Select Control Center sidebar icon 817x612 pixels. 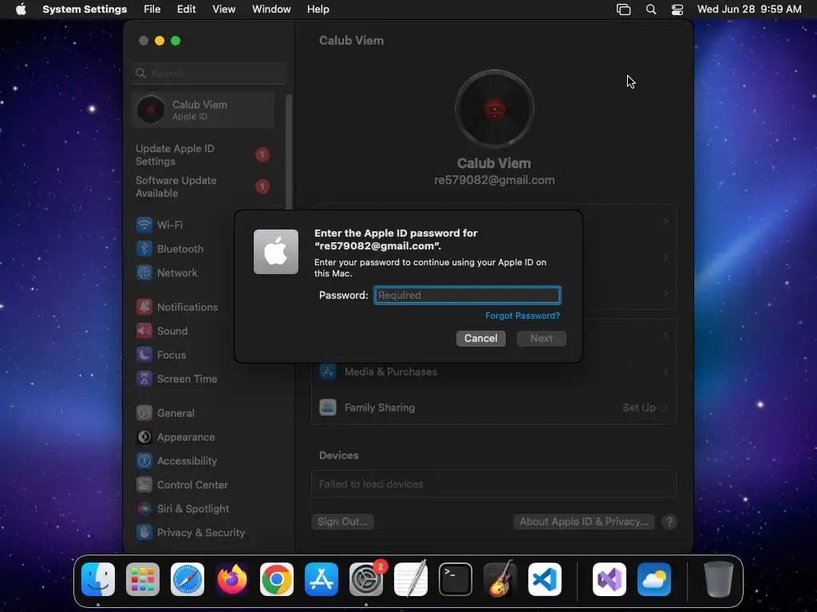coord(144,485)
